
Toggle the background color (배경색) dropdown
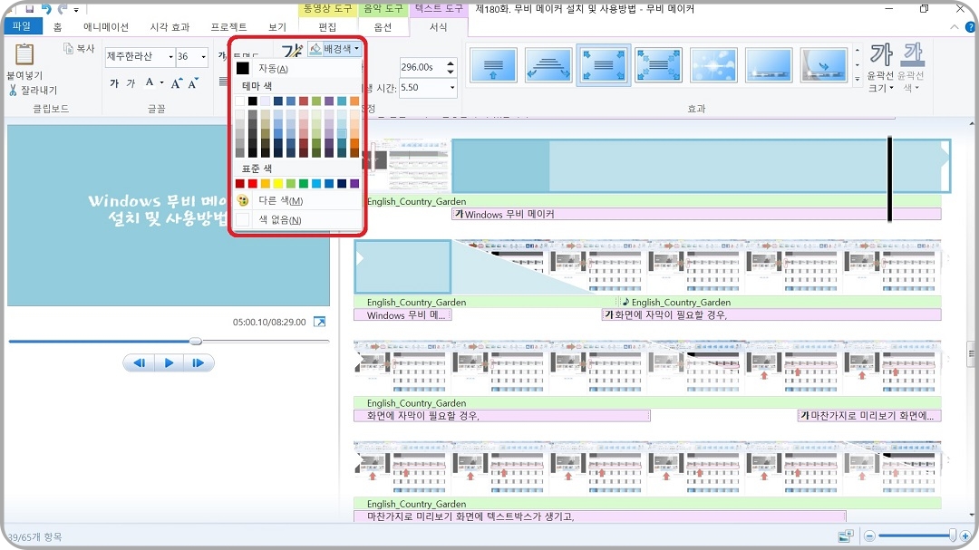point(335,49)
